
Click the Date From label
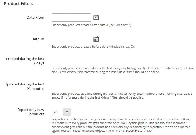coord(35,17)
